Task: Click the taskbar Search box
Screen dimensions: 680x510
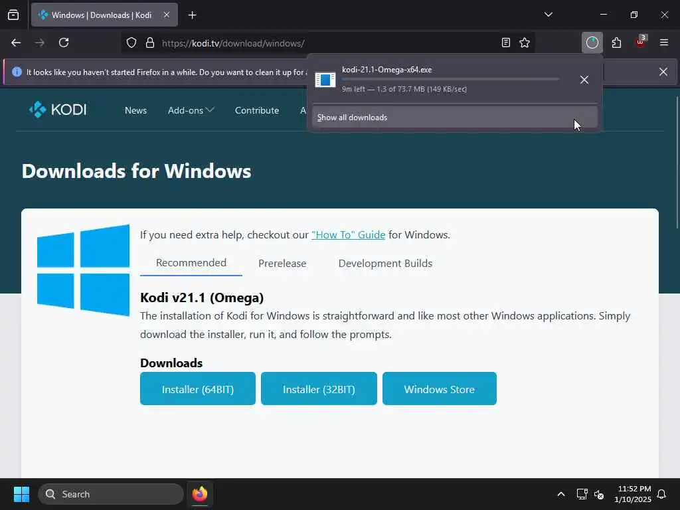Action: 111,494
